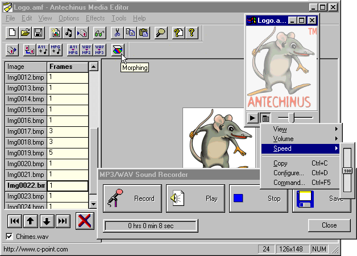Jump to last frame button
The image size is (357, 256).
pos(63,221)
